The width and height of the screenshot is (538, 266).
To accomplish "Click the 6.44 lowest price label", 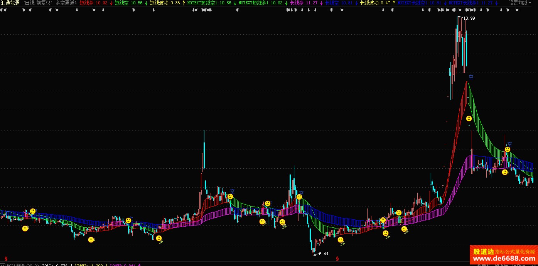I will [324, 254].
